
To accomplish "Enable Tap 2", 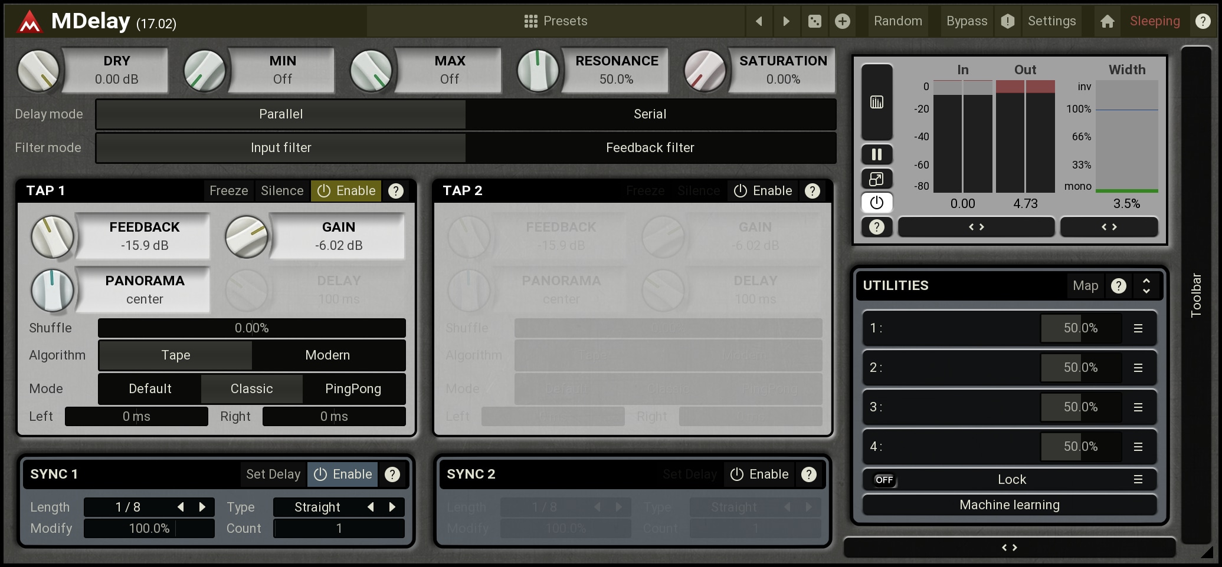I will 762,191.
